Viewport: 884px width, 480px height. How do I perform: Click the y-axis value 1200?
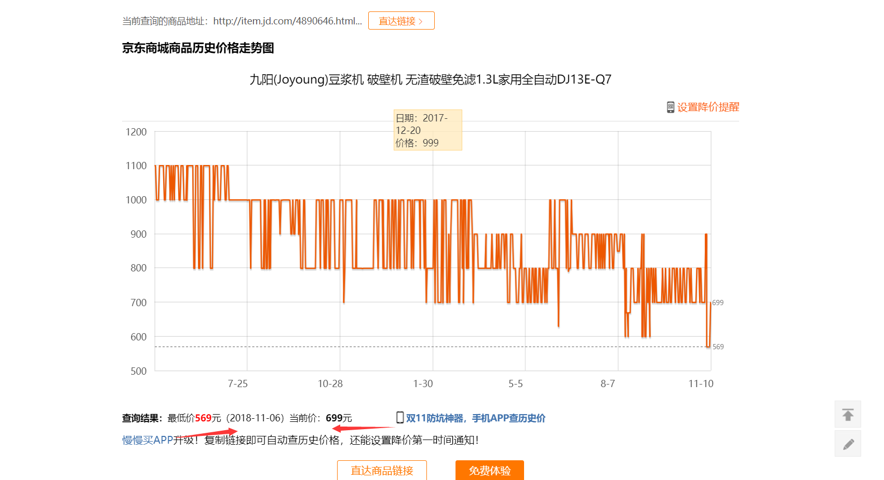click(x=136, y=132)
